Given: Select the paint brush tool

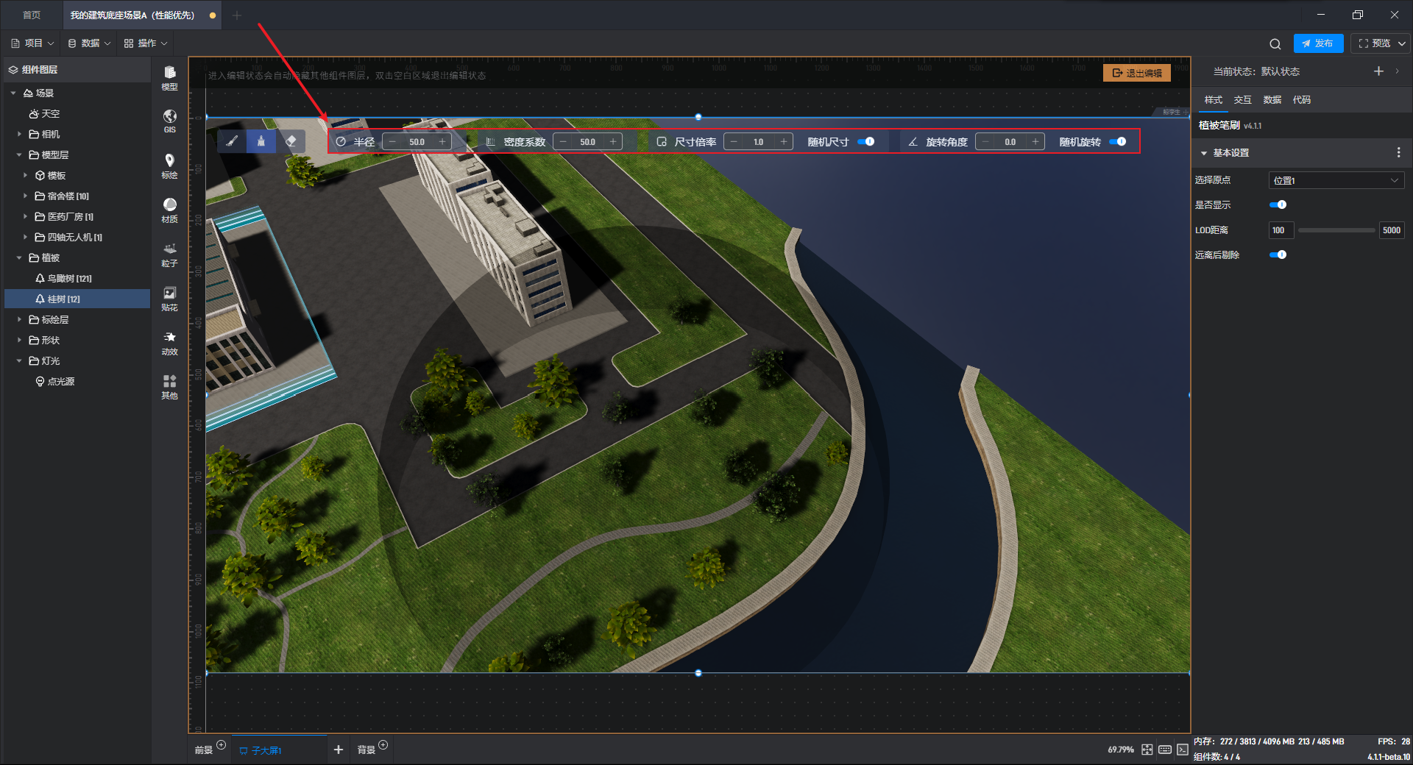Looking at the screenshot, I should click(x=232, y=141).
